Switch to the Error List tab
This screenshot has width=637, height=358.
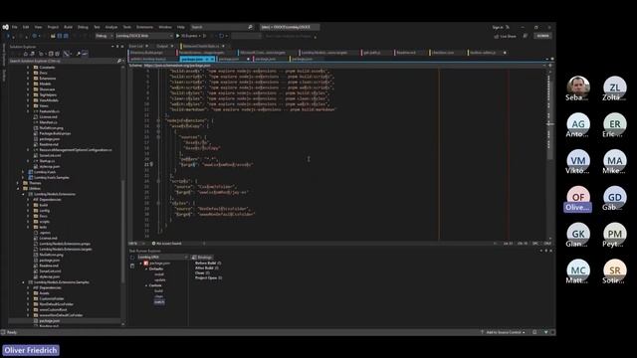coord(136,47)
